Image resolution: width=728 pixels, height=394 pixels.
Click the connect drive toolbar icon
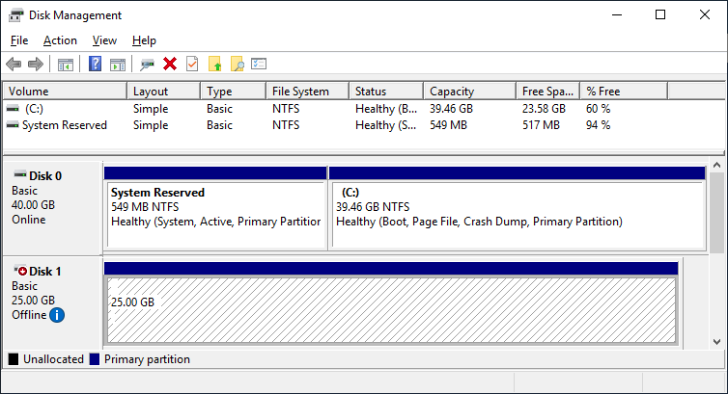[x=147, y=65]
